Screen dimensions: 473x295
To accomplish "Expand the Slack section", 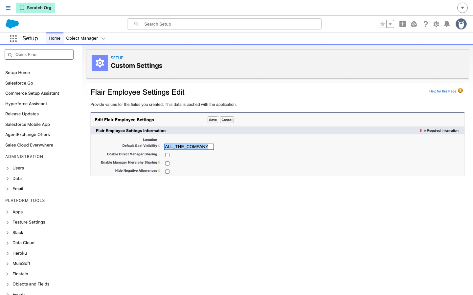I will pos(8,233).
